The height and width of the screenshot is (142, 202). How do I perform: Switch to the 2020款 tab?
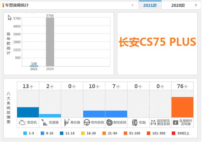pos(178,5)
